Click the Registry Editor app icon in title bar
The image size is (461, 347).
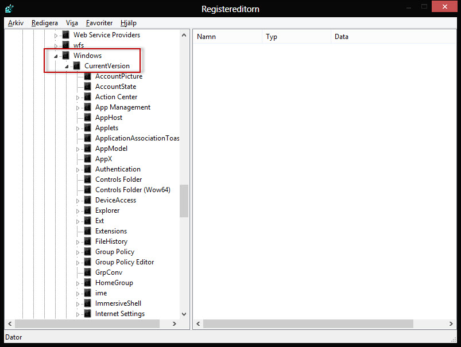[9, 9]
